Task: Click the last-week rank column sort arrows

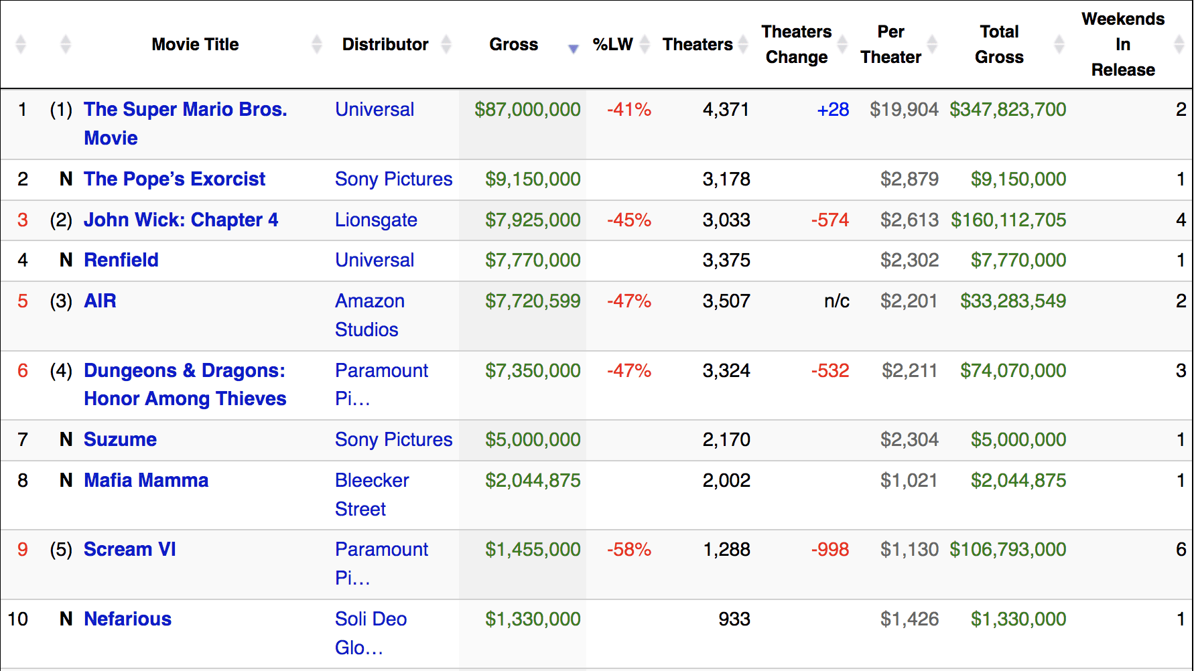Action: (66, 44)
